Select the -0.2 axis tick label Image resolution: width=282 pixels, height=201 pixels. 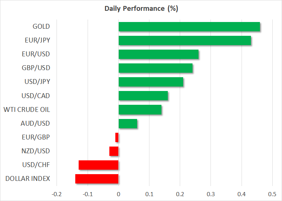[x=57, y=194]
